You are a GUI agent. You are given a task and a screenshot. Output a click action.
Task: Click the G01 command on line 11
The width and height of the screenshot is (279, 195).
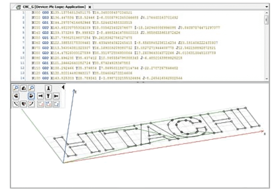46,63
